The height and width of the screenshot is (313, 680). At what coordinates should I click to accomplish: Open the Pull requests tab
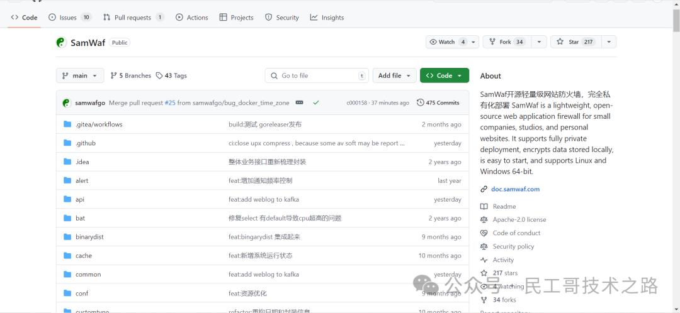[133, 18]
